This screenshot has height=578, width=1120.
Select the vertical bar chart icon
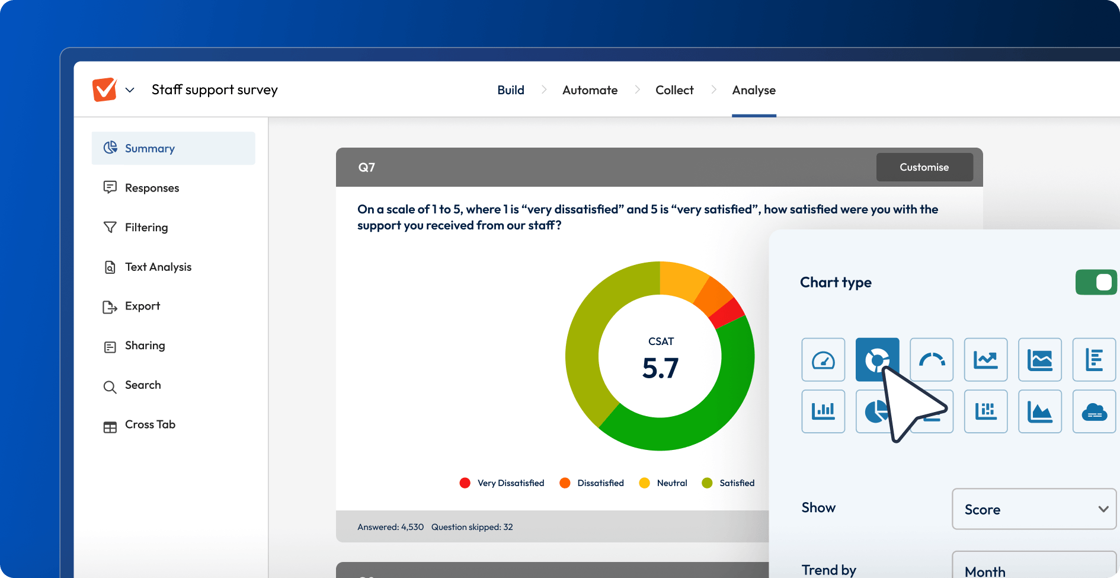[823, 411]
